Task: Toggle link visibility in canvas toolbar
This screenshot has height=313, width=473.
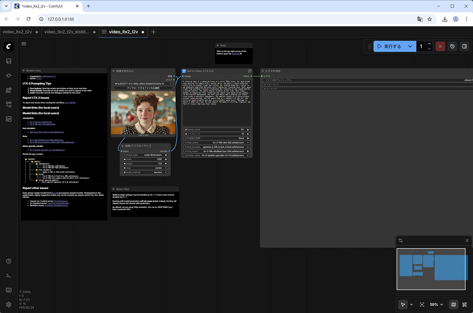Action: [465, 305]
